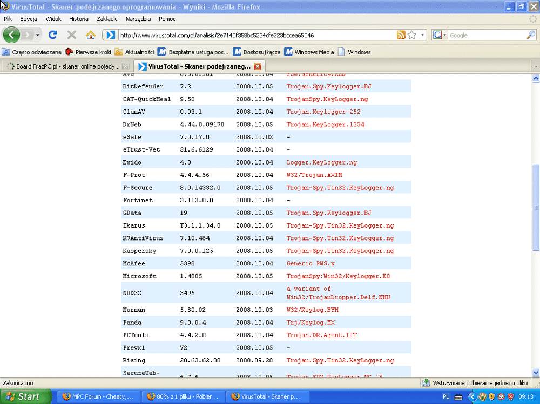Click the search magnifier icon

pyautogui.click(x=531, y=35)
